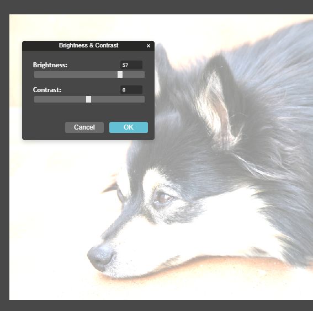
Task: Cancel the brightness adjustment
Action: (84, 127)
